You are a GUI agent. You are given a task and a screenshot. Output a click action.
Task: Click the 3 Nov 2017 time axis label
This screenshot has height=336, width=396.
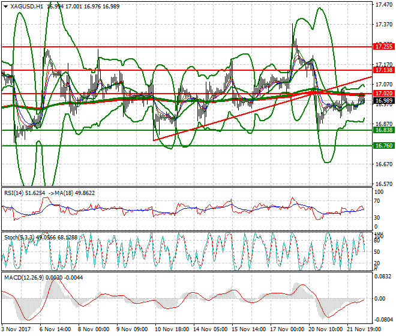tap(16, 329)
